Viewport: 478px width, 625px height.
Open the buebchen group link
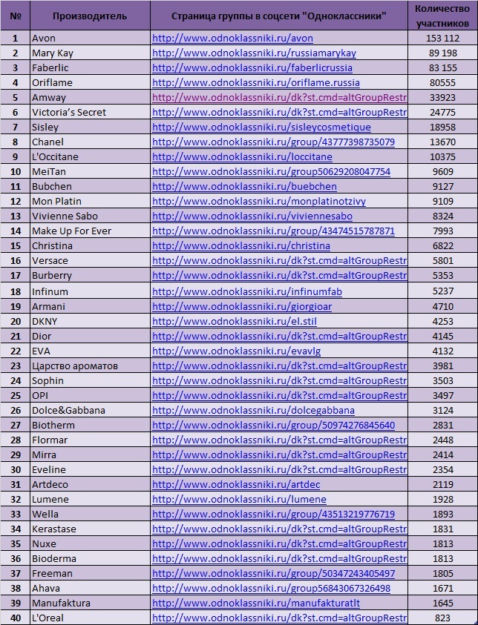click(244, 187)
